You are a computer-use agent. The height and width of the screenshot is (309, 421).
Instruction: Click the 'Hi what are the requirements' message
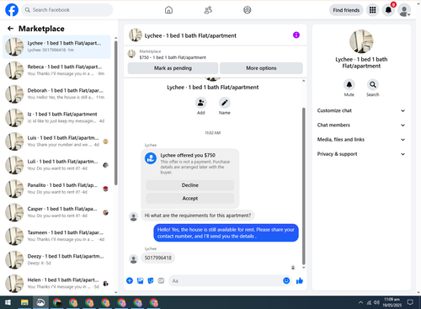[198, 216]
